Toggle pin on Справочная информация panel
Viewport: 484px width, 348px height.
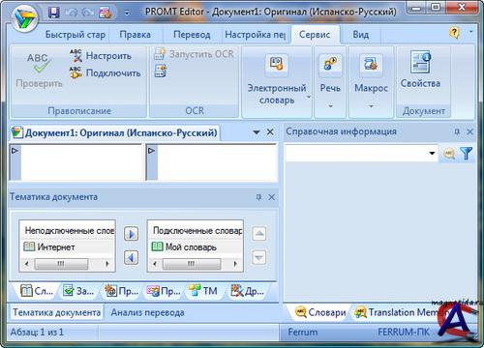coord(457,131)
